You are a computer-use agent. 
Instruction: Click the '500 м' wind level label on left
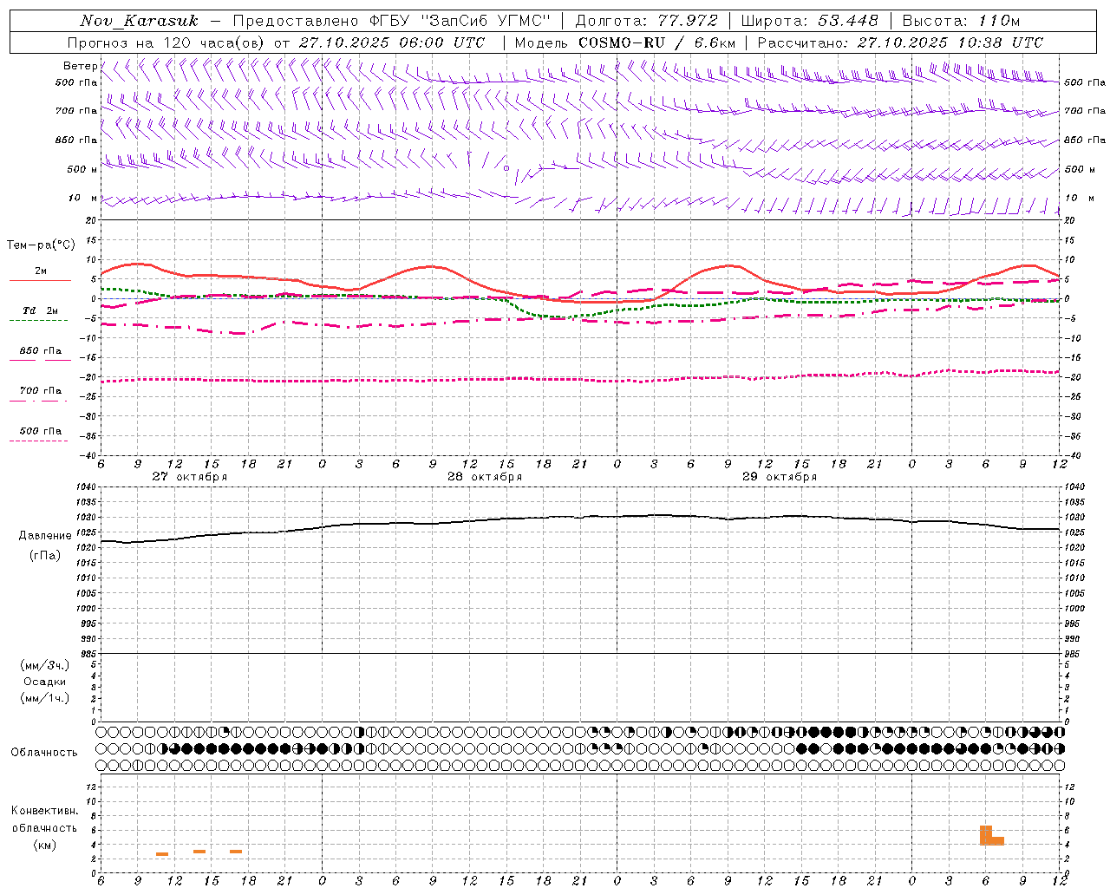pos(82,169)
